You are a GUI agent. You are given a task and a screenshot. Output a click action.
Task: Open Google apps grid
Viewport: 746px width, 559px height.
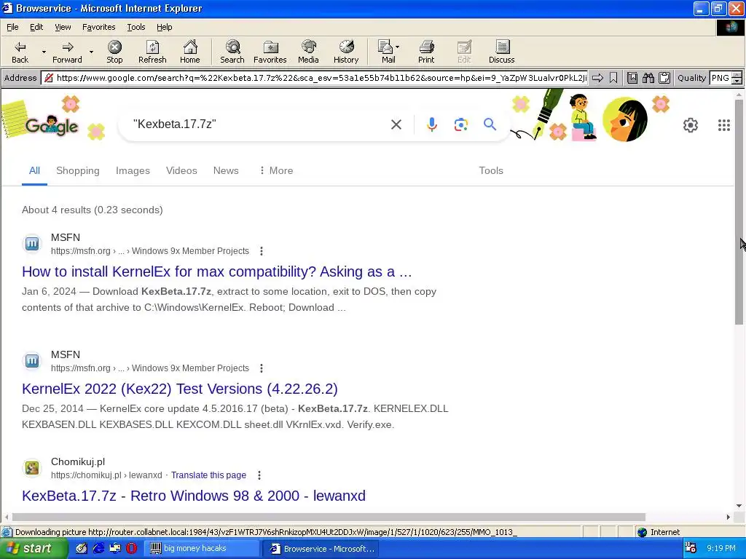pos(723,125)
